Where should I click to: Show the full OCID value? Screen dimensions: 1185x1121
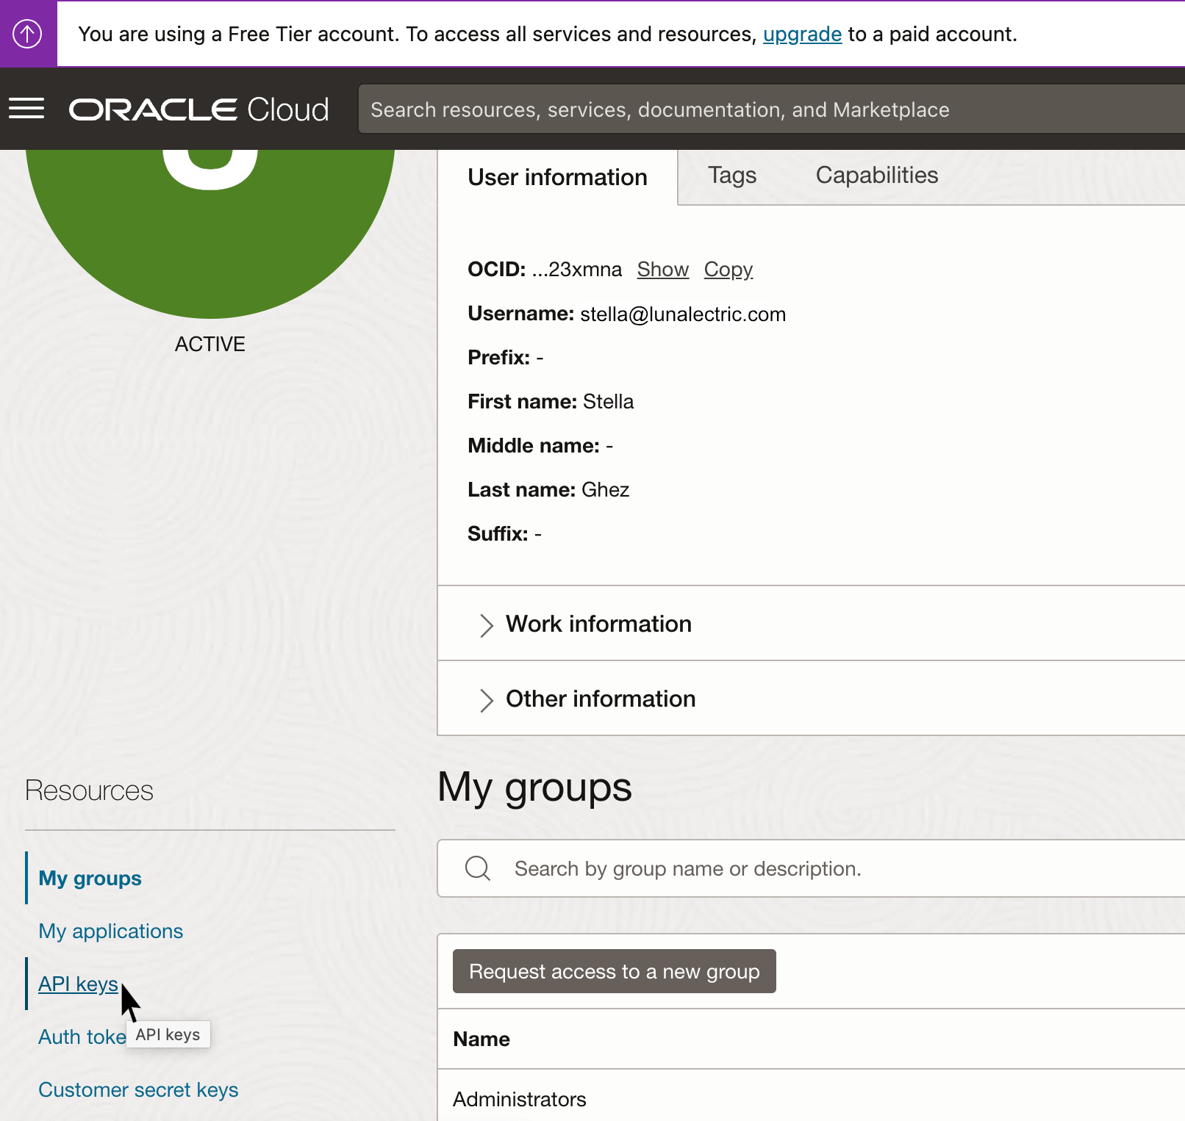pyautogui.click(x=662, y=270)
